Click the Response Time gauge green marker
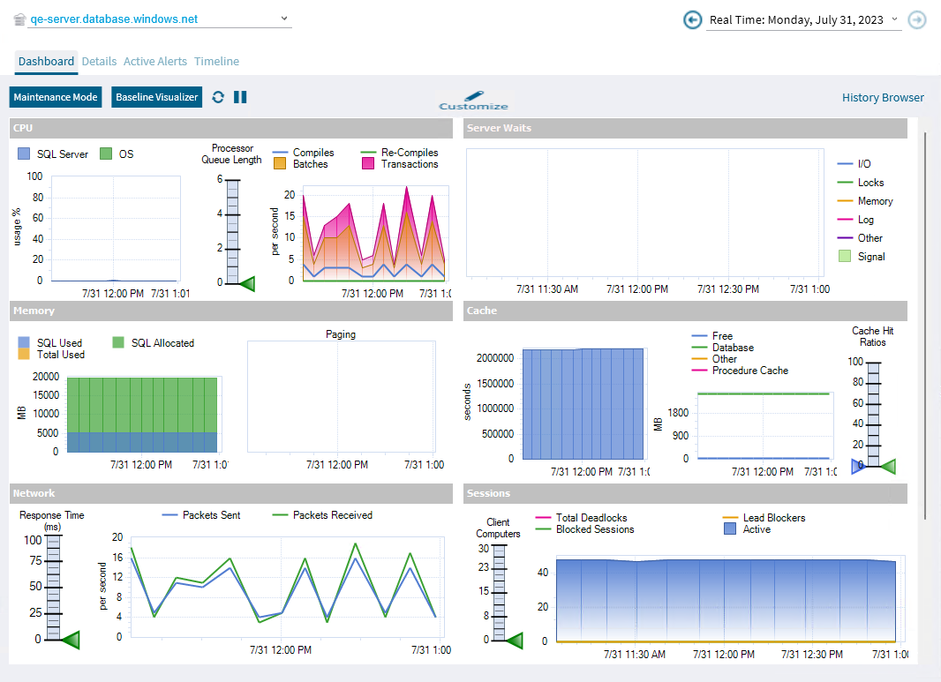This screenshot has height=682, width=941. click(x=72, y=640)
